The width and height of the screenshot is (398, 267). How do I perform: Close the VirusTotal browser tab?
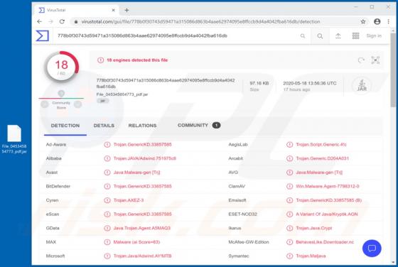tap(113, 10)
